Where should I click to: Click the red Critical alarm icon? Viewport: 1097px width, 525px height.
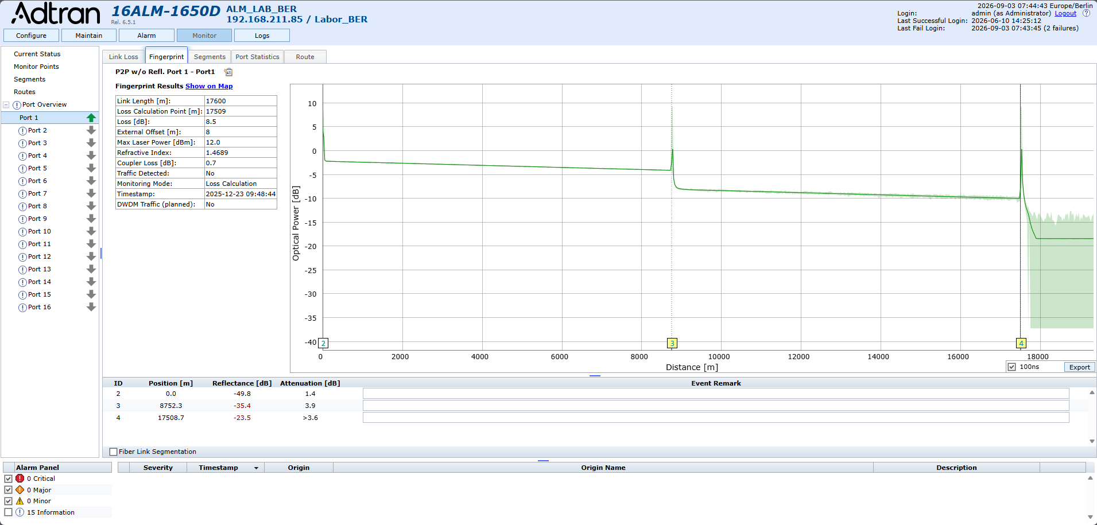(20, 479)
